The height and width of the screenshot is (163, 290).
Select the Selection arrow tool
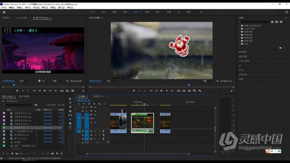tap(70, 99)
